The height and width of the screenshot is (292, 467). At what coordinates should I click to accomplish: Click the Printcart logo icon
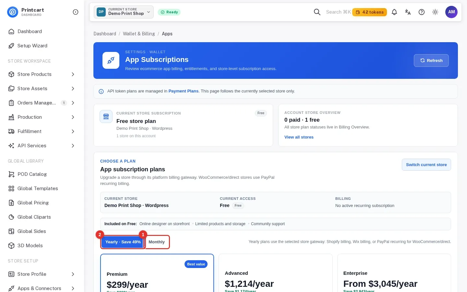coord(13,12)
